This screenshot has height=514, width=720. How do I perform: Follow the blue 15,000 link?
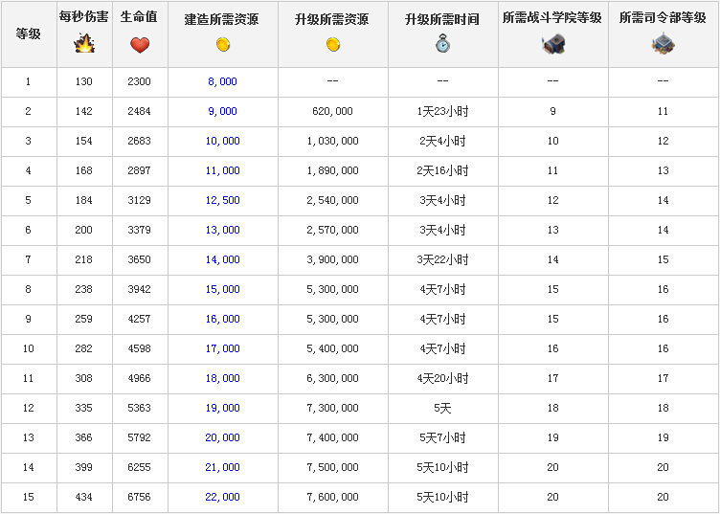(223, 290)
